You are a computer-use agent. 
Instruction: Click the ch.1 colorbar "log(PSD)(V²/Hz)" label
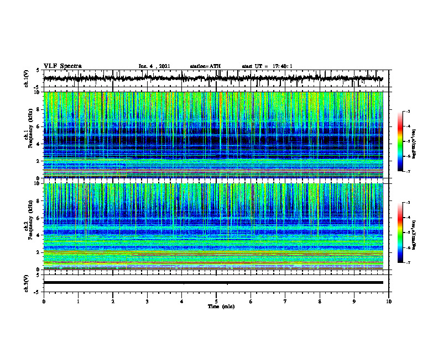pyautogui.click(x=414, y=144)
